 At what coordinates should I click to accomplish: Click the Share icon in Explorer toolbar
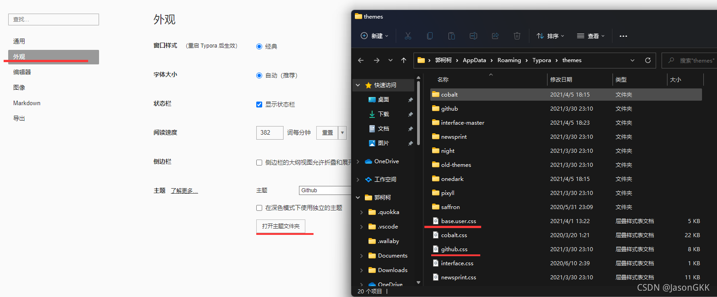pos(495,36)
